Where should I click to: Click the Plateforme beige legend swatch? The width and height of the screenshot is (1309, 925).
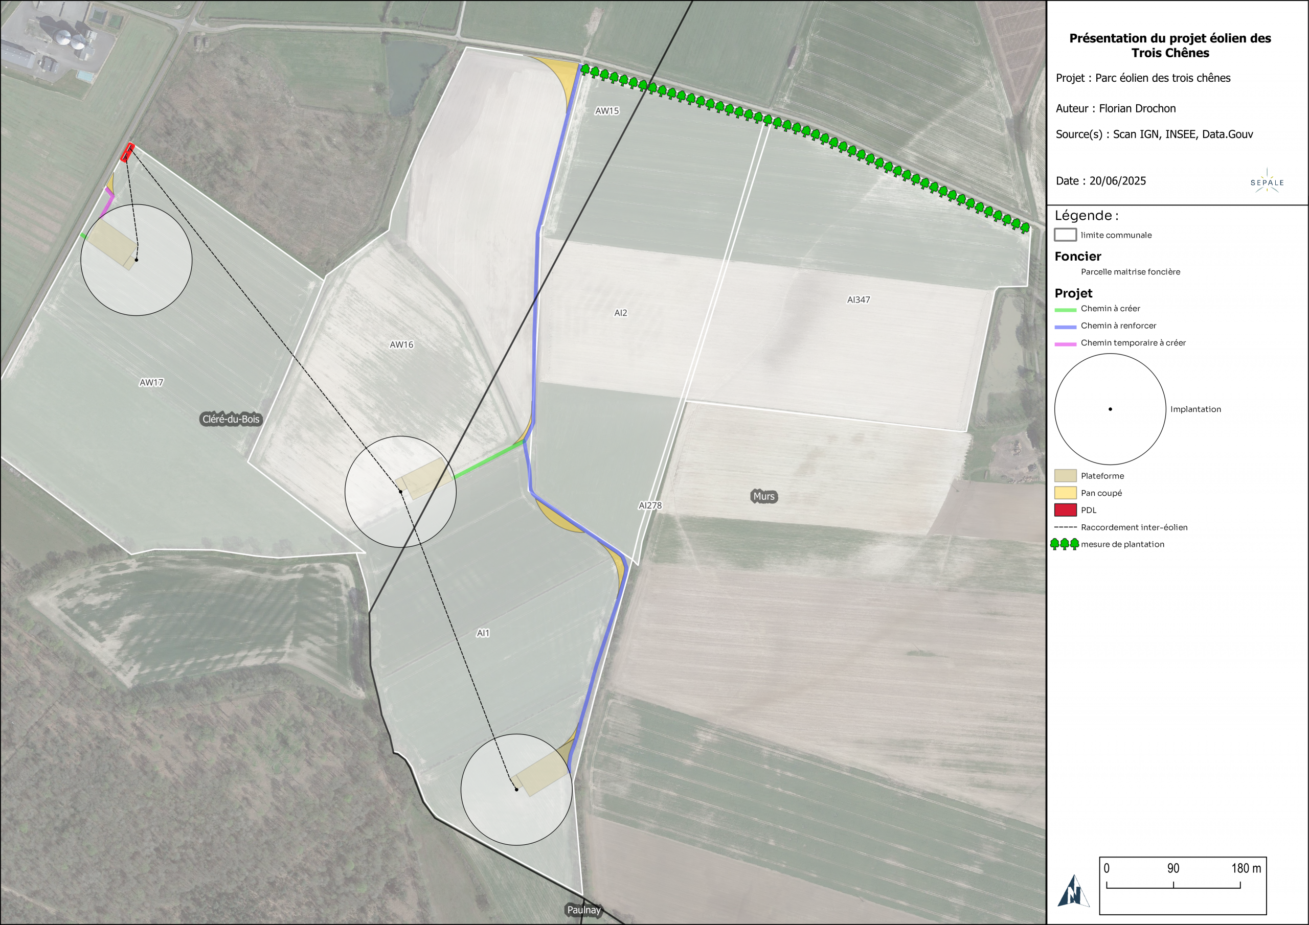point(1065,476)
